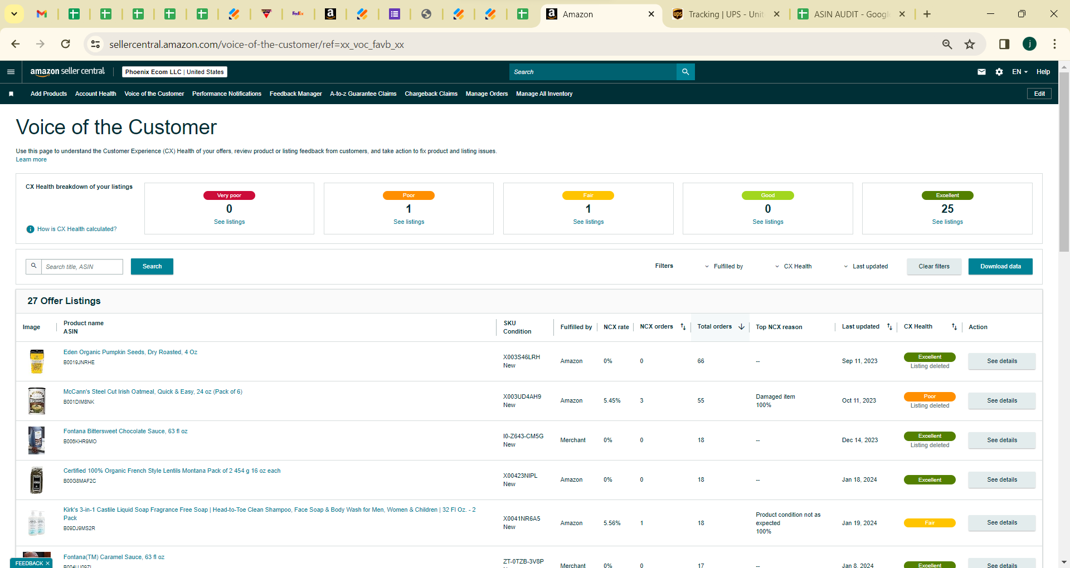This screenshot has height=568, width=1070.
Task: Click the teal Search button
Action: coord(152,267)
